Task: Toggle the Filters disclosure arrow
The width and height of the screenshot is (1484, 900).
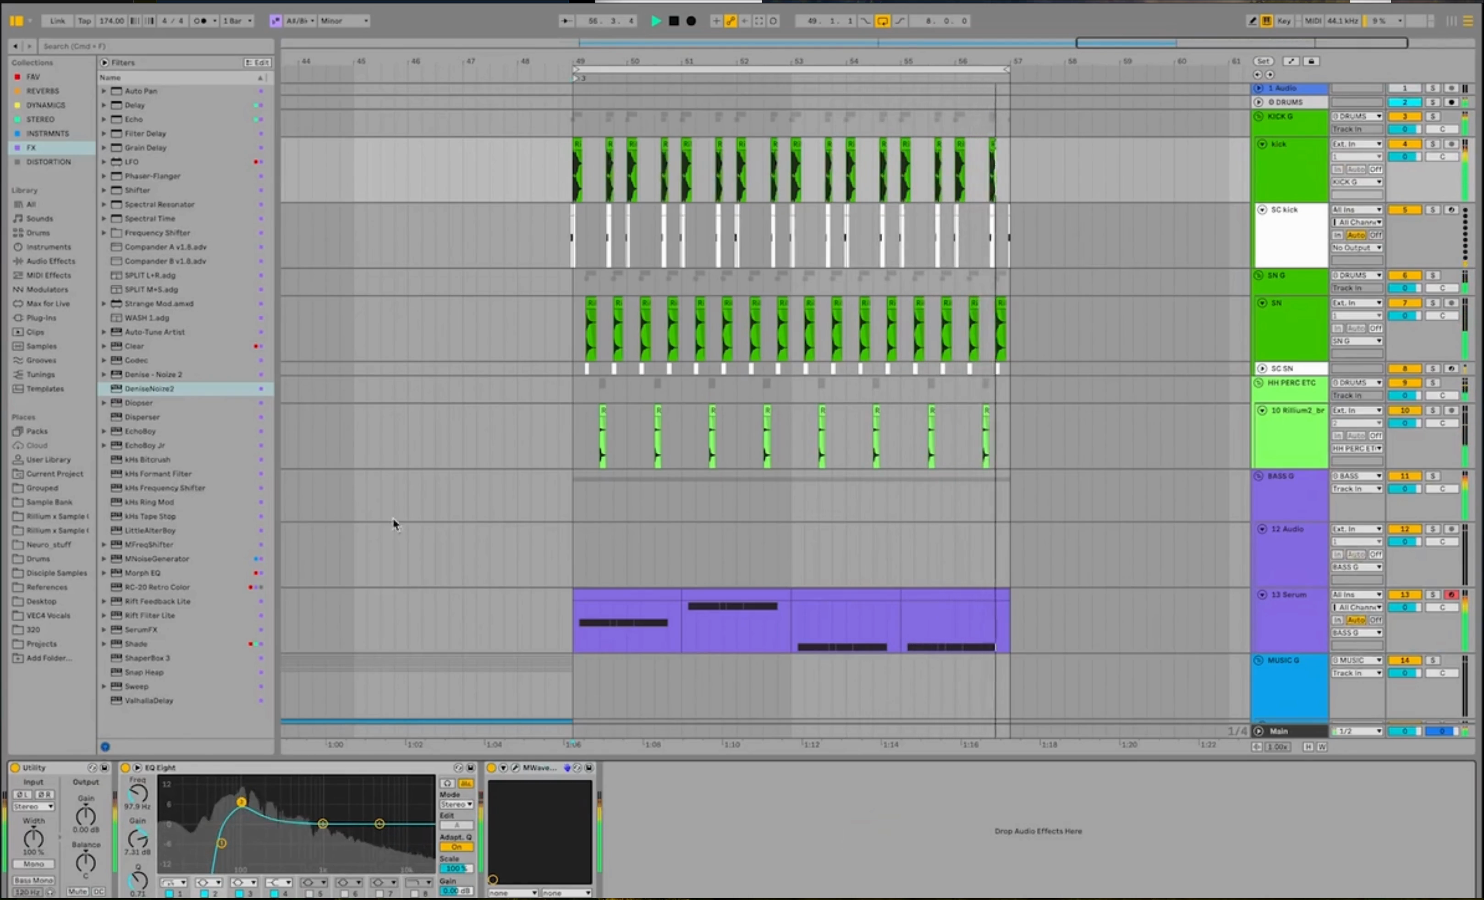Action: [104, 63]
